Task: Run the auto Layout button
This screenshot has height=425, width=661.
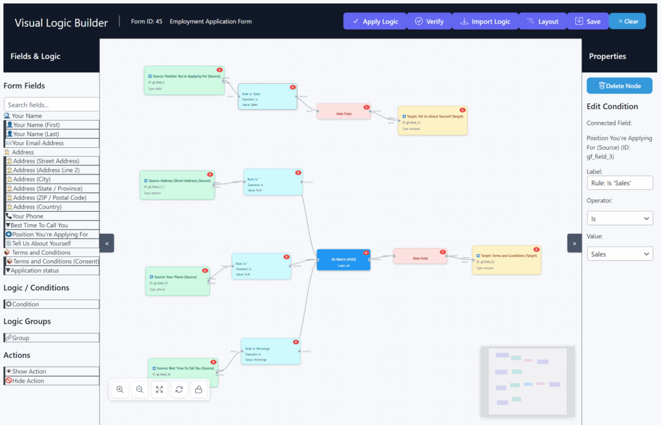Action: 542,21
